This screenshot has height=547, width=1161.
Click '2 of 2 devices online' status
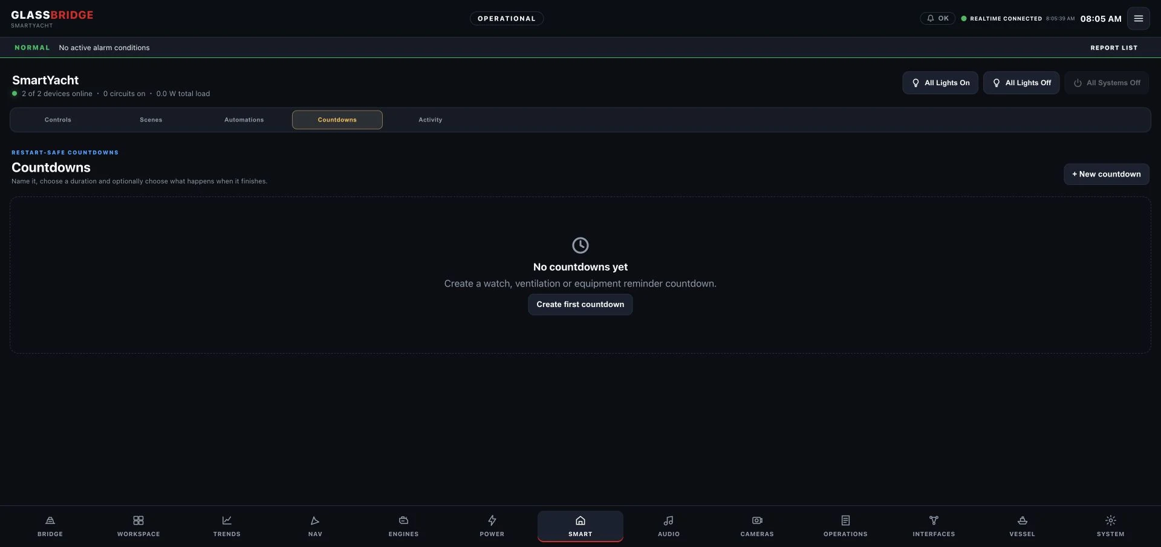coord(57,94)
